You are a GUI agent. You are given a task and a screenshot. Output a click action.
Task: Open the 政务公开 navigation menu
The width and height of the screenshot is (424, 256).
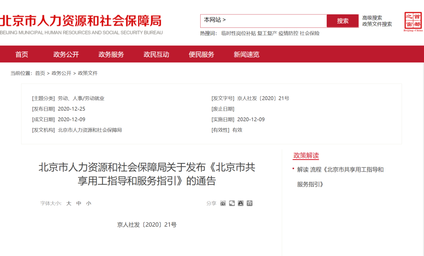[x=66, y=54]
